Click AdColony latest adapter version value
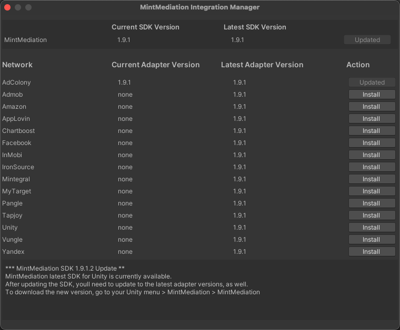This screenshot has height=330, width=400. point(239,82)
